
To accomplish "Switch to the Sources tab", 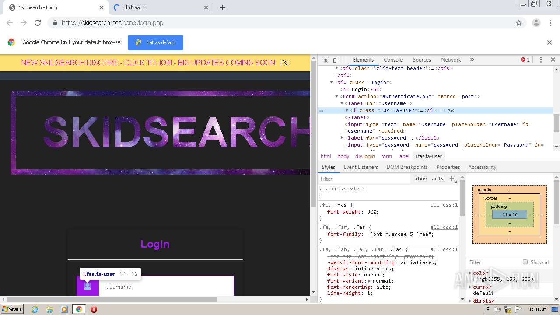I will [x=422, y=60].
